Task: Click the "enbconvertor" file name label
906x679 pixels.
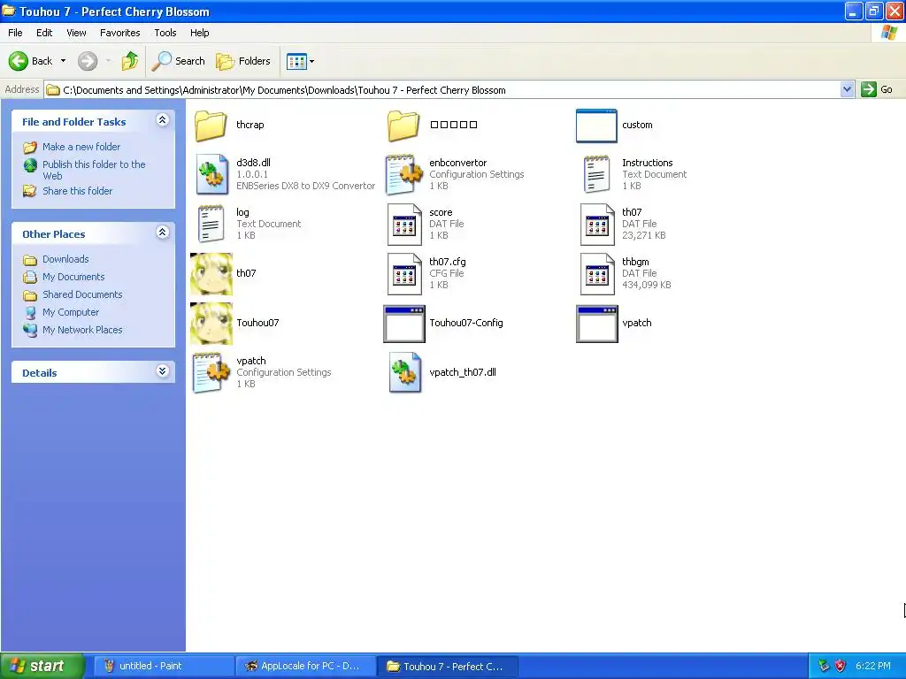Action: point(458,163)
